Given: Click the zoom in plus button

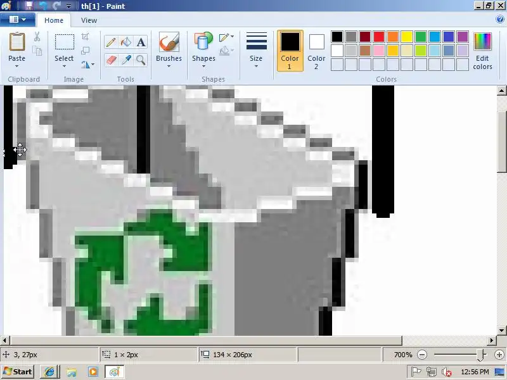Looking at the screenshot, I should tap(499, 355).
